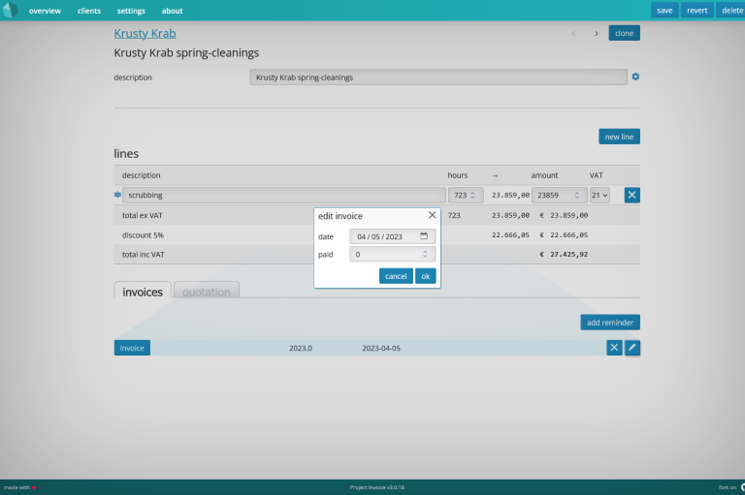
Task: Adjust the amount stepper arrows
Action: [x=577, y=195]
